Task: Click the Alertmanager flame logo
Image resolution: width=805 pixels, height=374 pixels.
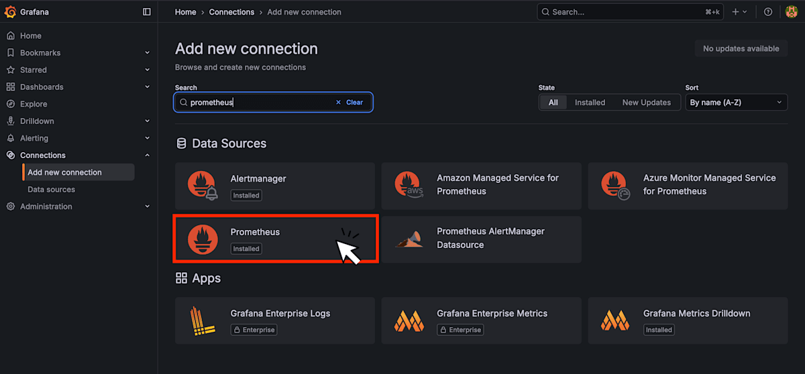Action: (x=203, y=186)
